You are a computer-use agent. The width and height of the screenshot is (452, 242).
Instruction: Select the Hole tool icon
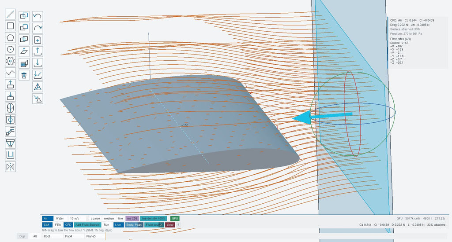[11, 120]
